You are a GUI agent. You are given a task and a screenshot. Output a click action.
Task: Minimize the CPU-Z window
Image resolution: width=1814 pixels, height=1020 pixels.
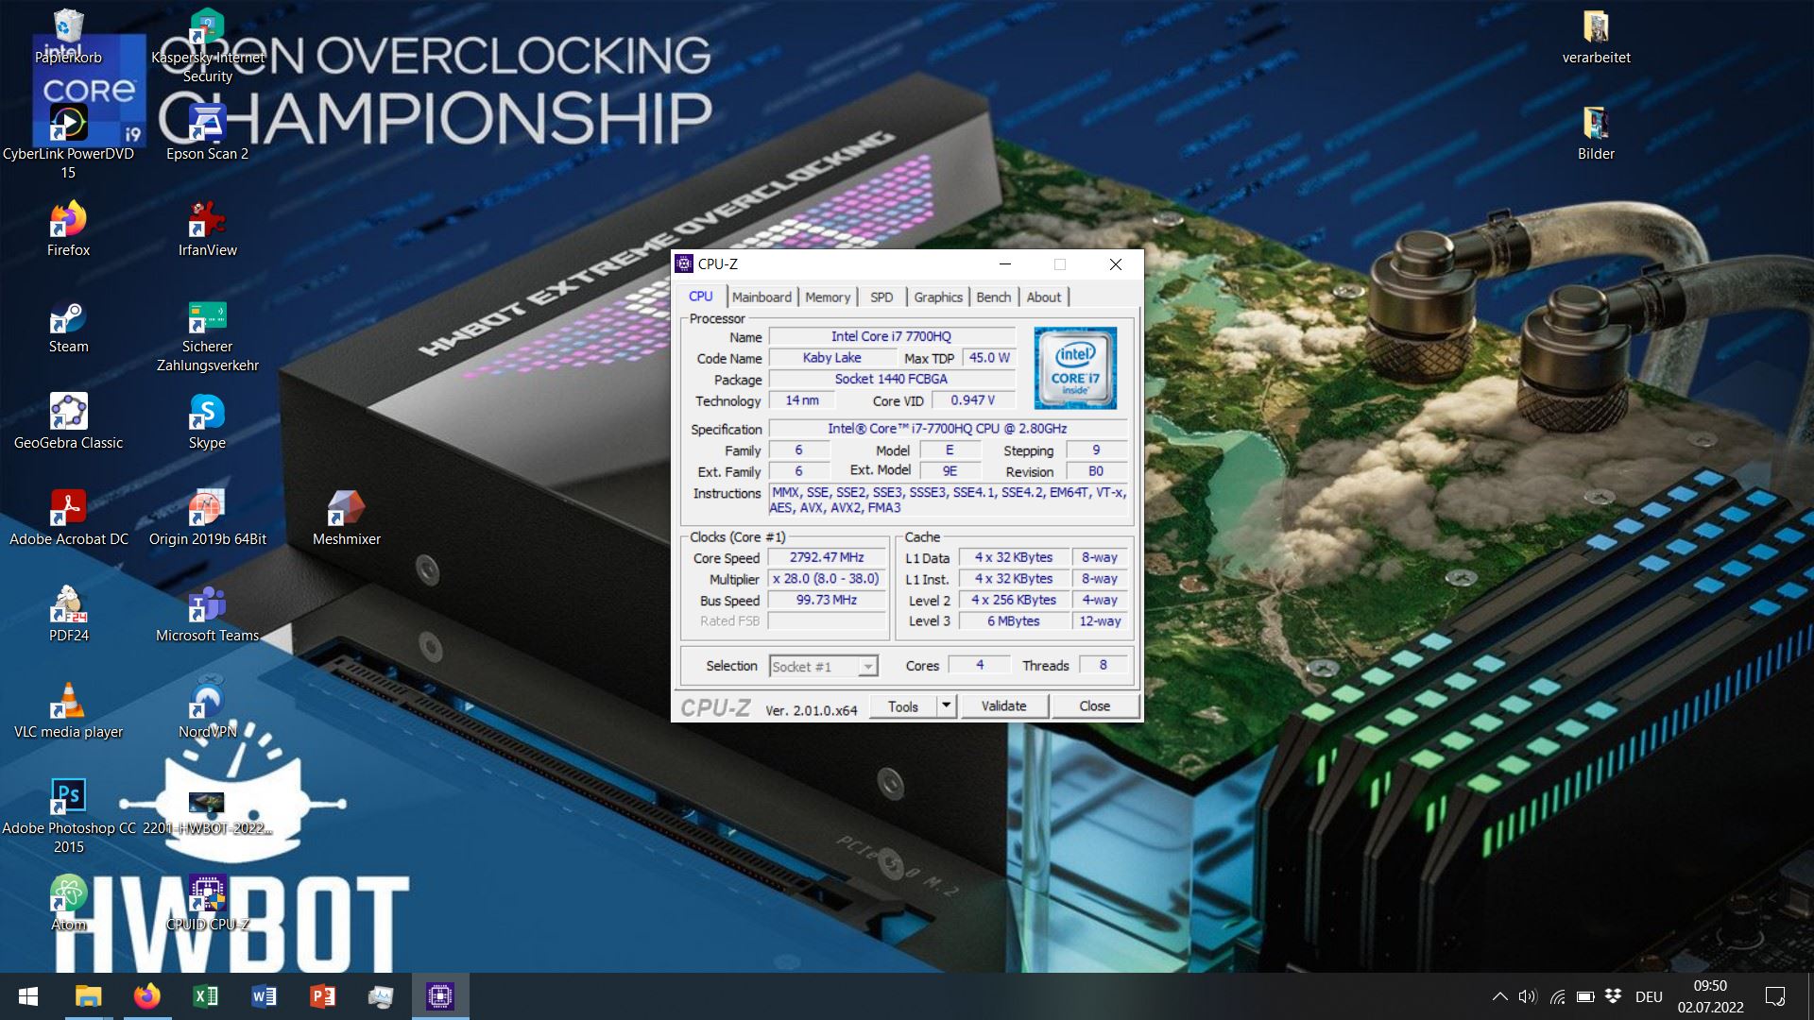pyautogui.click(x=1005, y=264)
